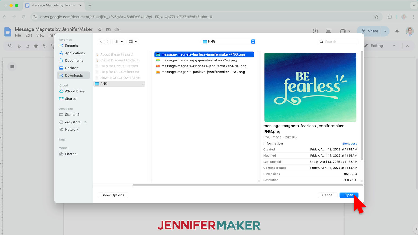Image resolution: width=418 pixels, height=235 pixels.
Task: Check document cloud save status icon
Action: coord(117,29)
